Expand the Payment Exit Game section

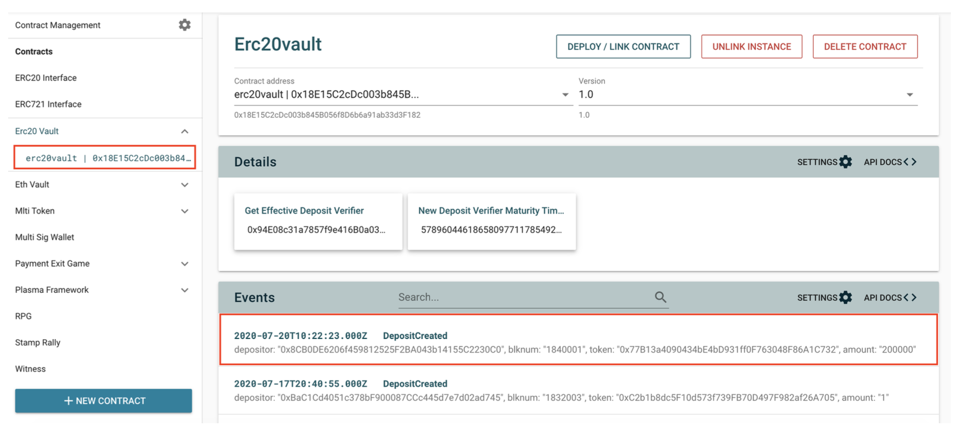[x=185, y=264]
